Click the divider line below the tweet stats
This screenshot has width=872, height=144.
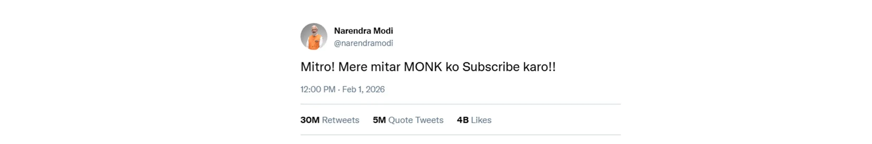[x=460, y=135]
